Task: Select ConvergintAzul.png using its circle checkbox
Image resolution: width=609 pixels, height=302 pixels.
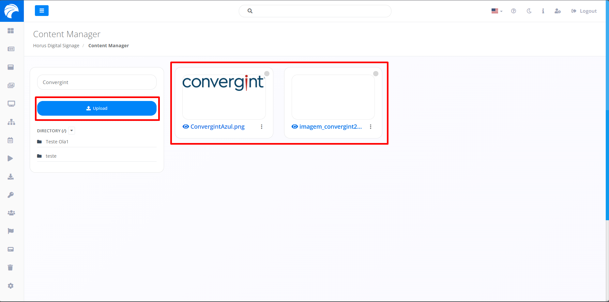Action: [267, 74]
